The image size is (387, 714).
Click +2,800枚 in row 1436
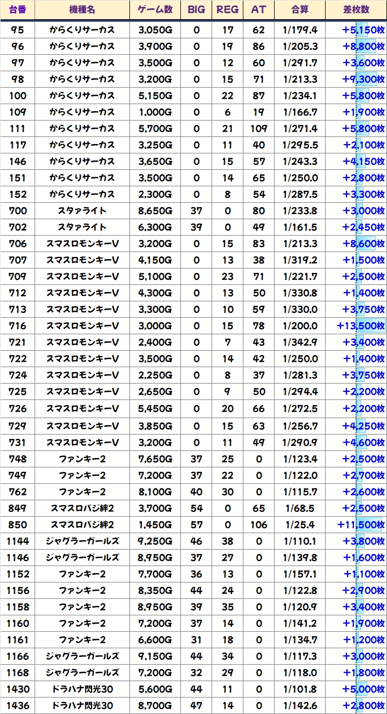[x=363, y=705]
